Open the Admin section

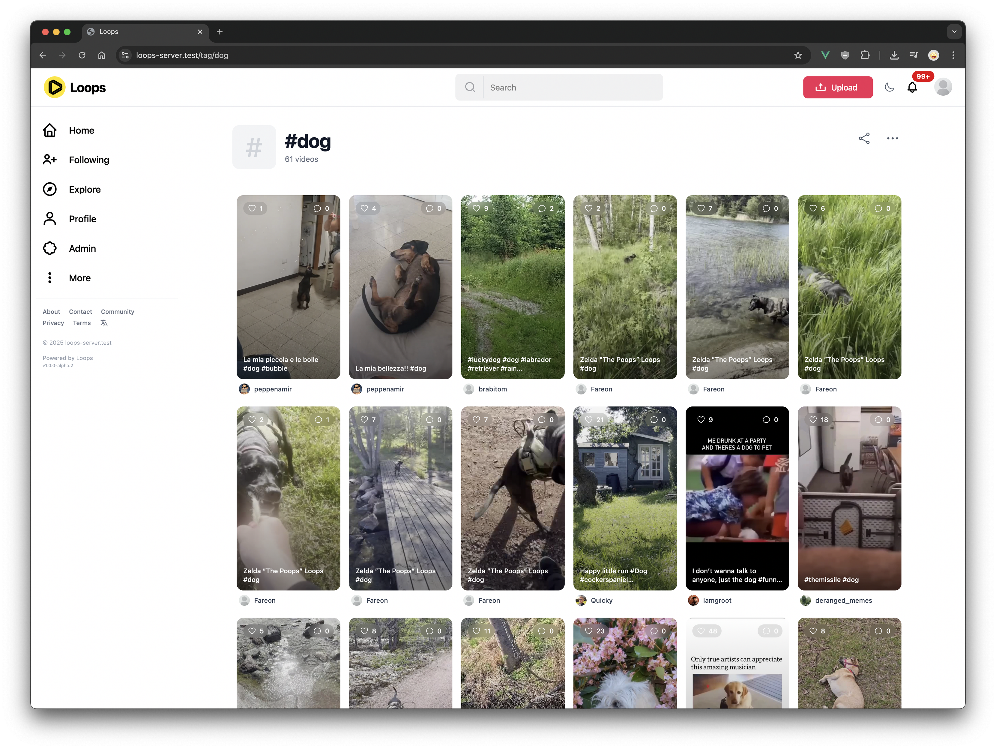[x=82, y=249]
